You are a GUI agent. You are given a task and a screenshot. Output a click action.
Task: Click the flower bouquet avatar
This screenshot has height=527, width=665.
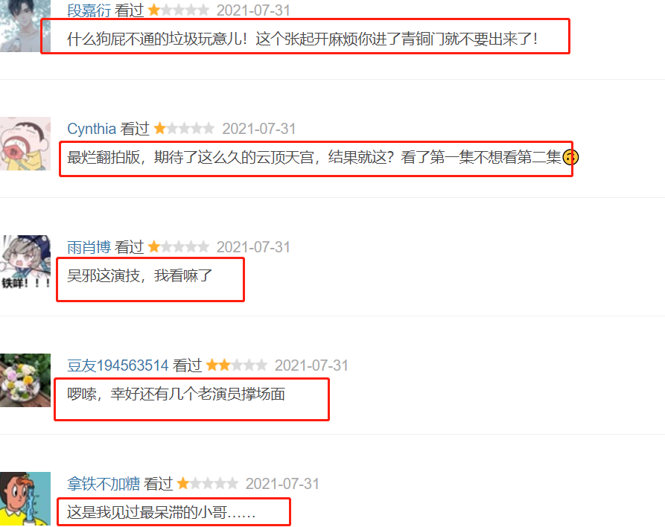(25, 380)
